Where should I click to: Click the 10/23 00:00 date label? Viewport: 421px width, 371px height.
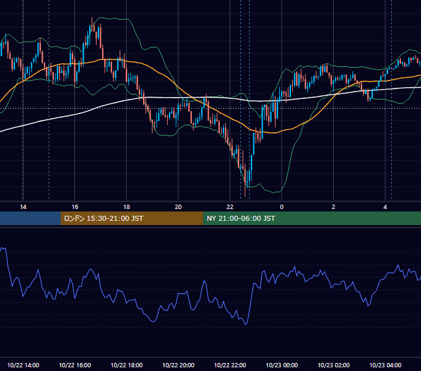click(x=282, y=365)
